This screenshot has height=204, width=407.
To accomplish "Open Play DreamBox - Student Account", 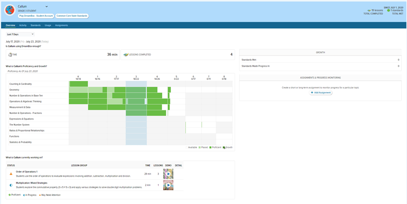I will click(x=36, y=16).
